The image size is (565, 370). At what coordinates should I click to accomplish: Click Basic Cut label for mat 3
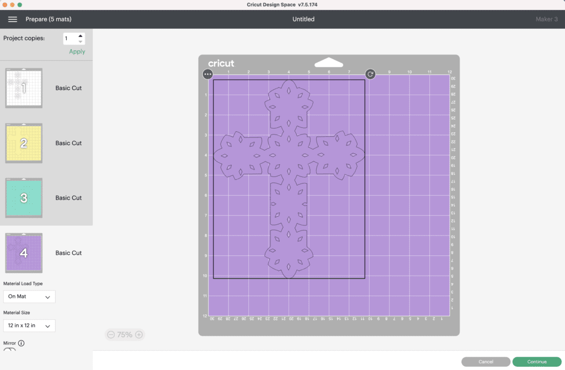68,198
